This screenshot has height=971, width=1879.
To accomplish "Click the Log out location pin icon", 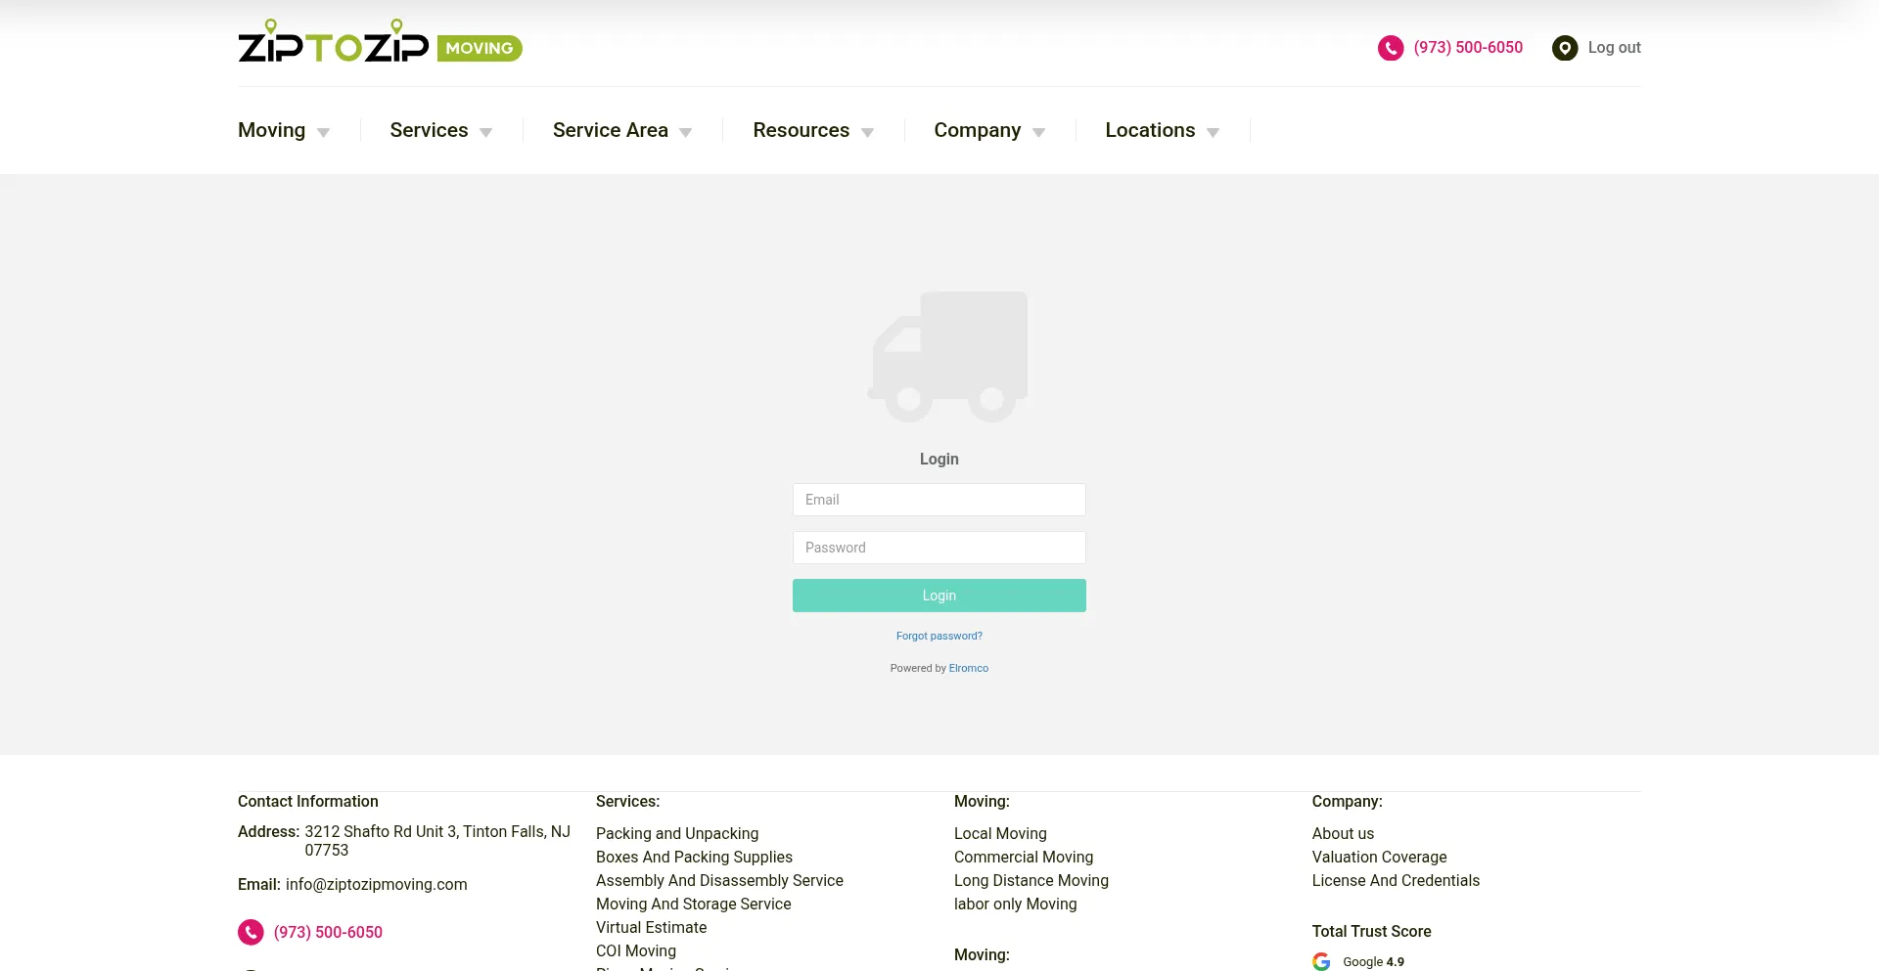I will click(x=1565, y=48).
